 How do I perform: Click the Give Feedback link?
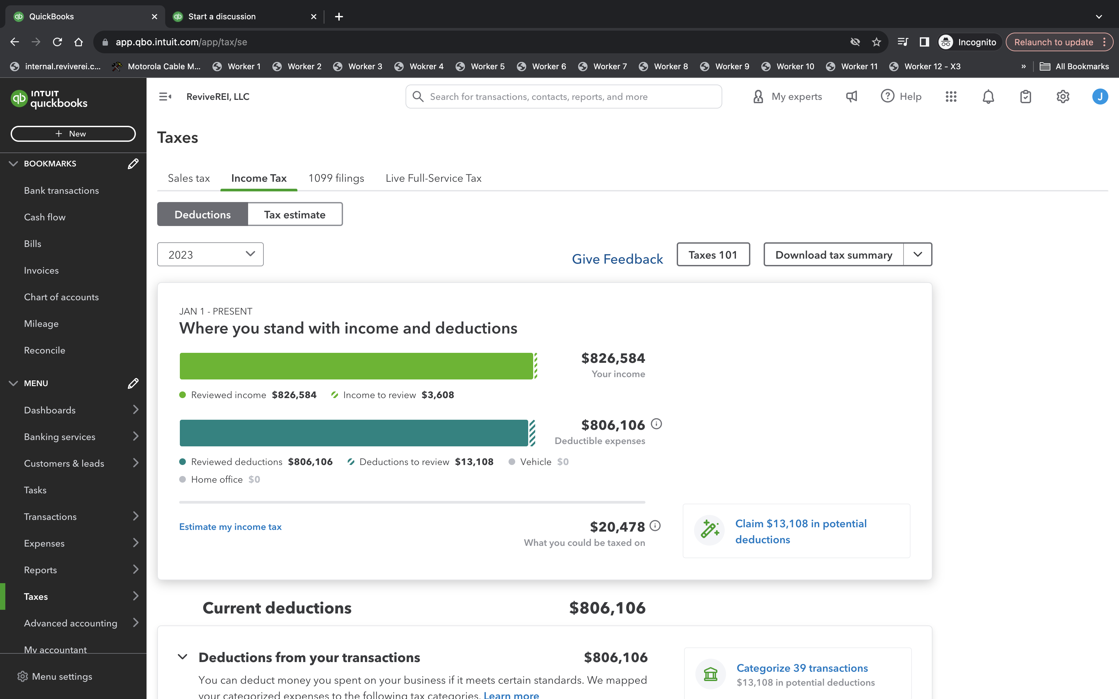click(x=617, y=259)
